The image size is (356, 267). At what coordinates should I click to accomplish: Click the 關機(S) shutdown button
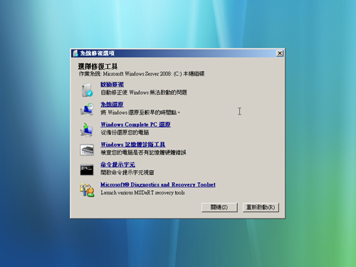(219, 207)
